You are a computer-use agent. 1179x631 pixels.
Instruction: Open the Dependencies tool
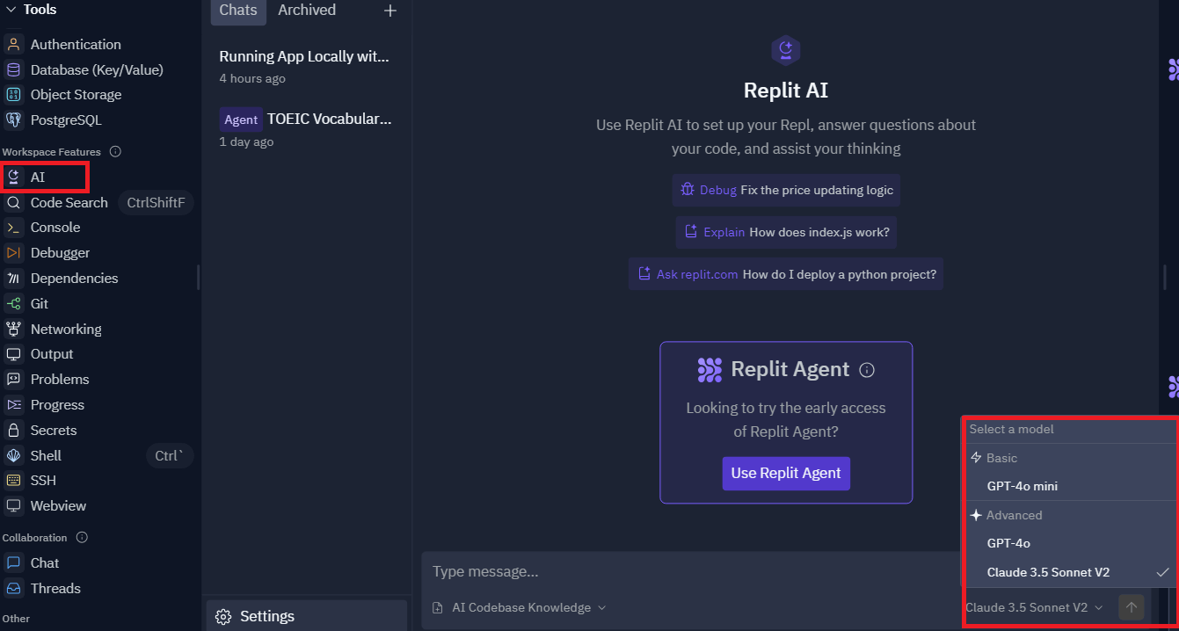point(74,278)
